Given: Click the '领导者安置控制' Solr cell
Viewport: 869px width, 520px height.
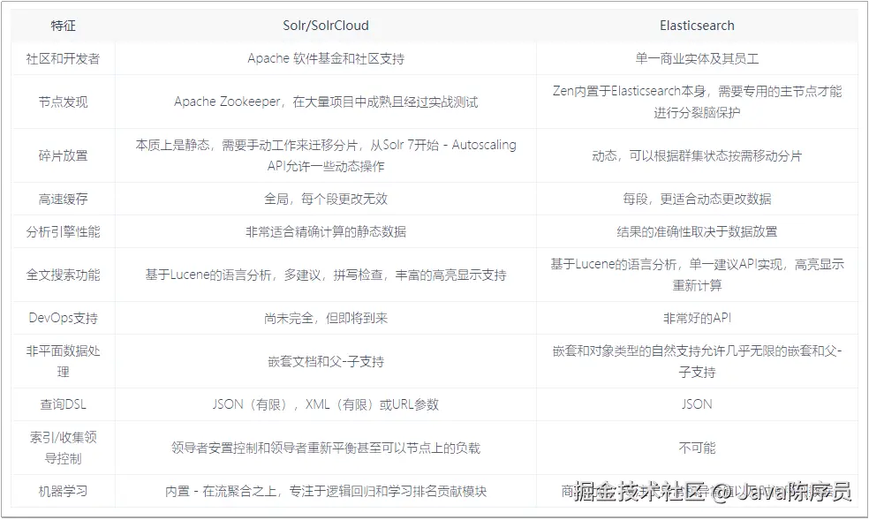Looking at the screenshot, I should (325, 448).
